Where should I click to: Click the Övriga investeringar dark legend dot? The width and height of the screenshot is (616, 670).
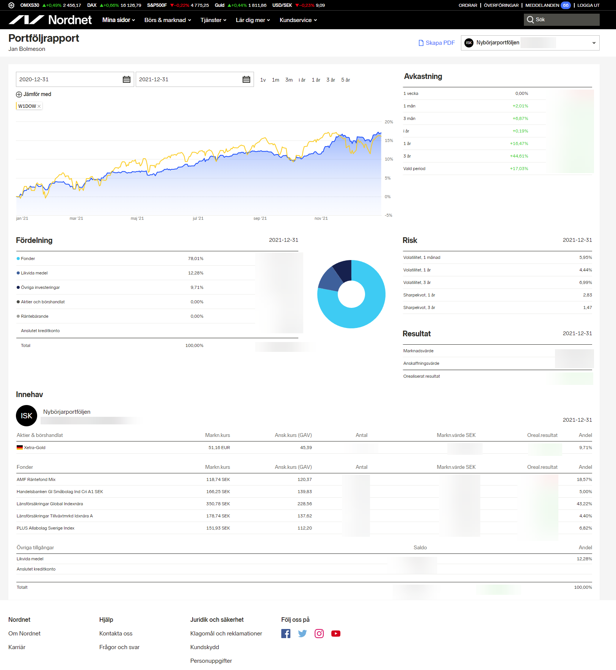point(18,287)
